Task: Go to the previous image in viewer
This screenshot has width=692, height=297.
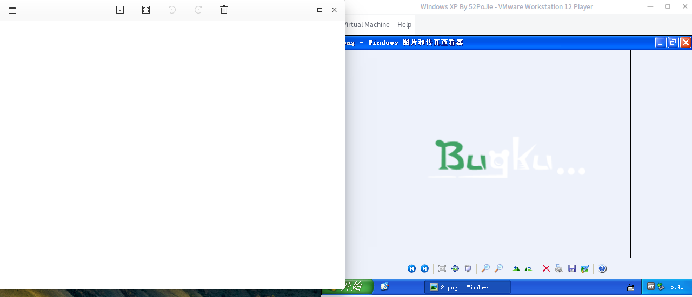Action: pos(411,268)
